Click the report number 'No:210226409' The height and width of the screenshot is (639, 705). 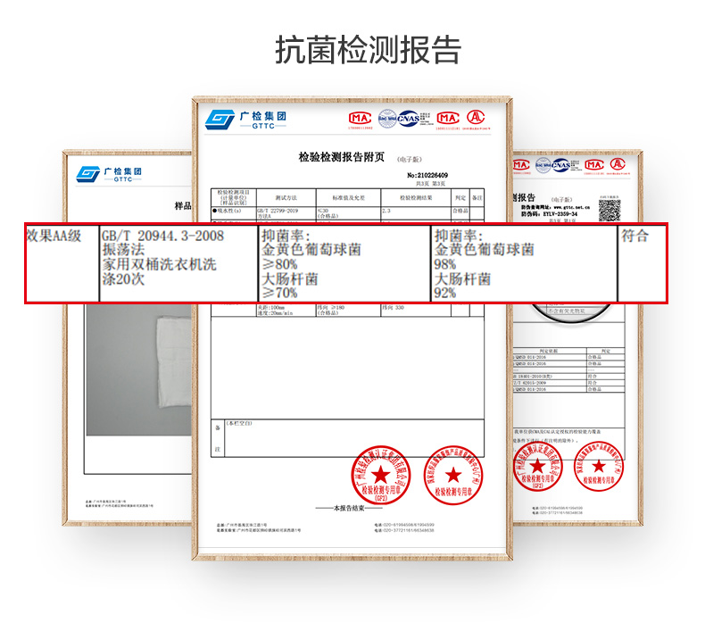point(427,176)
